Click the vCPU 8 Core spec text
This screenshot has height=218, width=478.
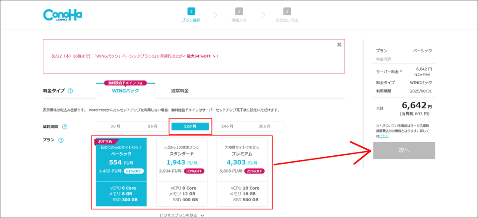(183, 188)
